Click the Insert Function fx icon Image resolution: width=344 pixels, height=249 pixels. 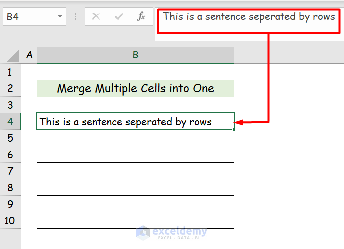pyautogui.click(x=141, y=17)
